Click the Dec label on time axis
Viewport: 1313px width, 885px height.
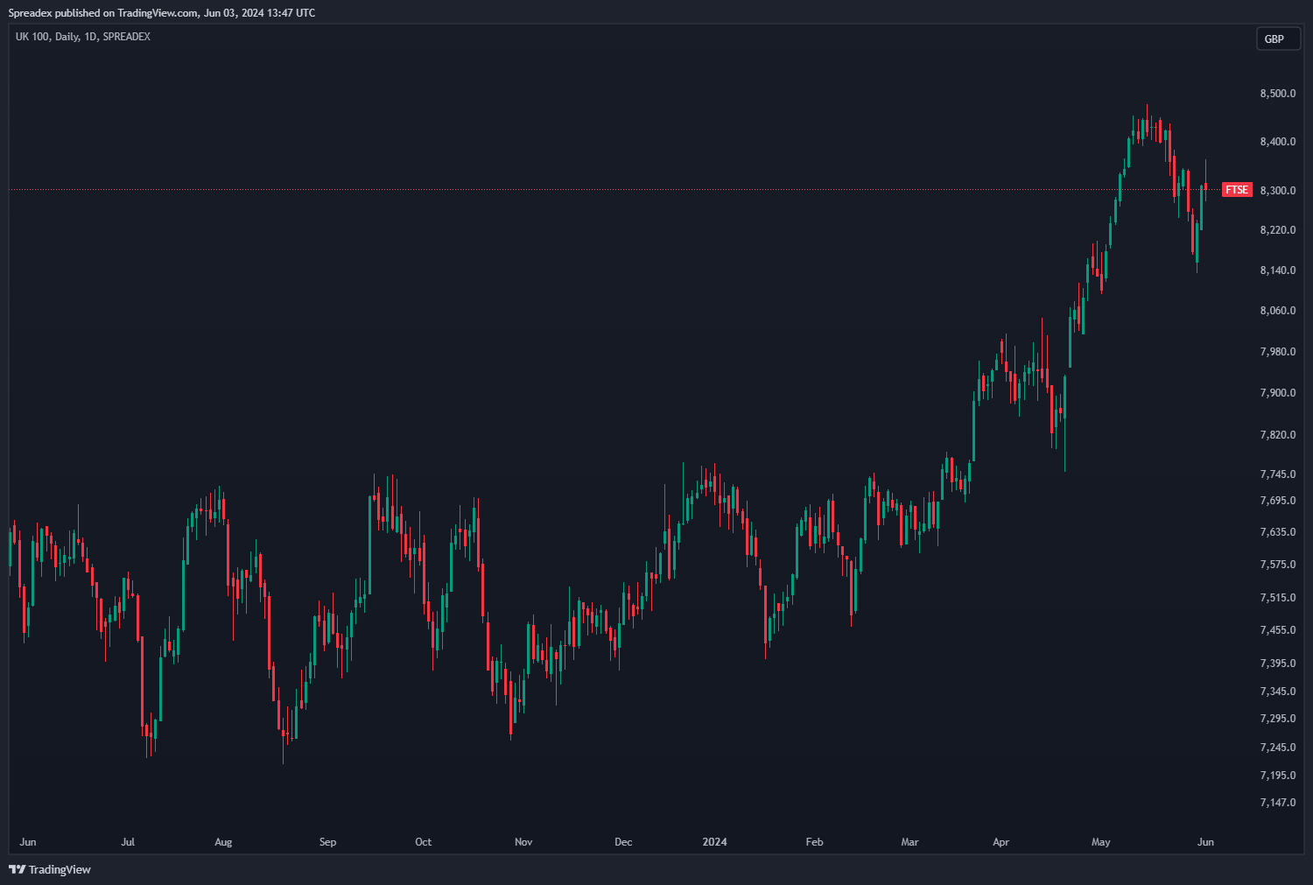point(623,842)
